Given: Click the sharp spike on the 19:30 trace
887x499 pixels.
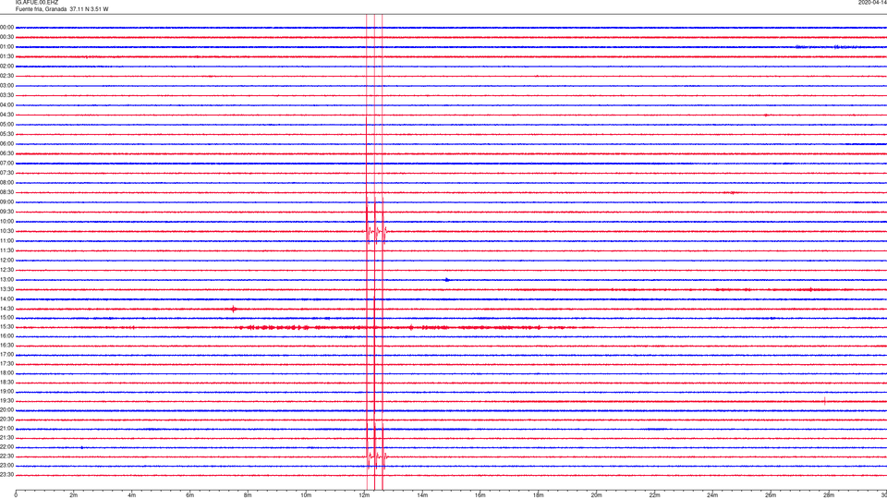Looking at the screenshot, I should 825,401.
